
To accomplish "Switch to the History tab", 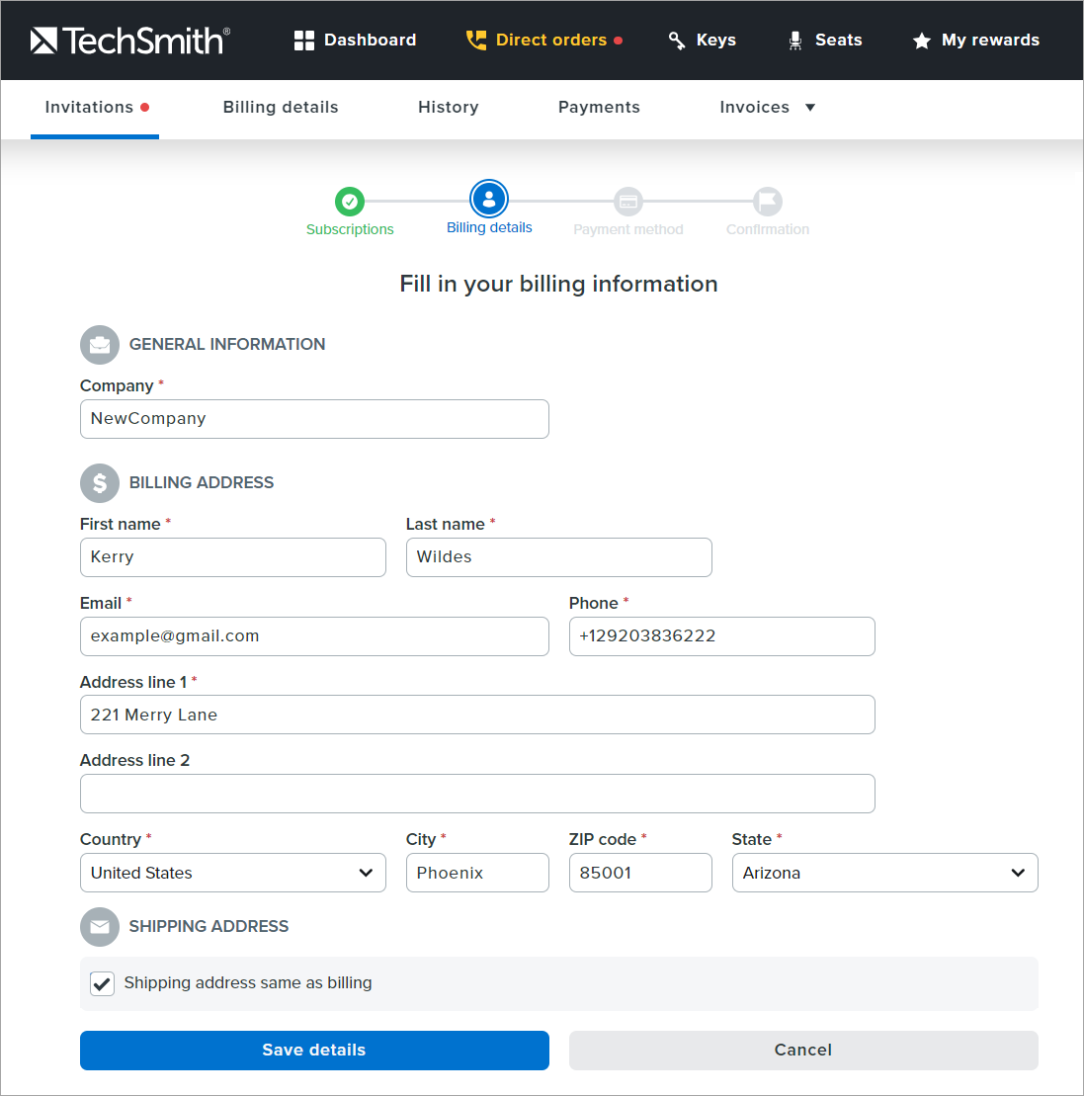I will tap(448, 108).
